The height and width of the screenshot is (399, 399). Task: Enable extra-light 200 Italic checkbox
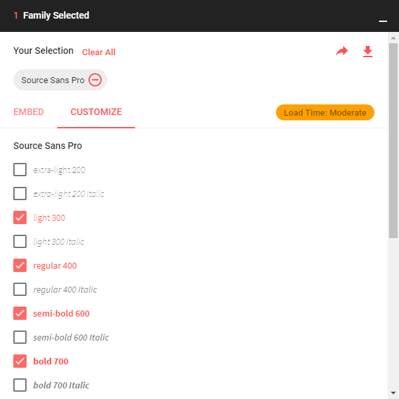(20, 194)
